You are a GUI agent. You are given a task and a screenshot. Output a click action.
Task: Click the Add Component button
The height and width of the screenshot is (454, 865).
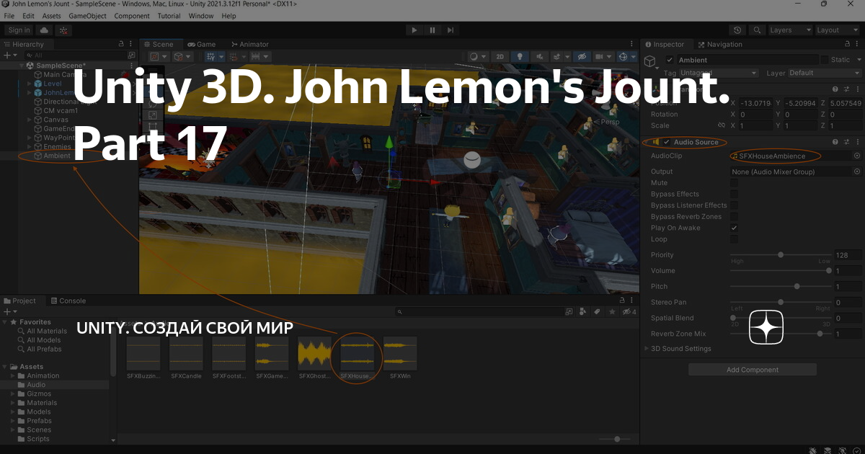[x=752, y=369]
